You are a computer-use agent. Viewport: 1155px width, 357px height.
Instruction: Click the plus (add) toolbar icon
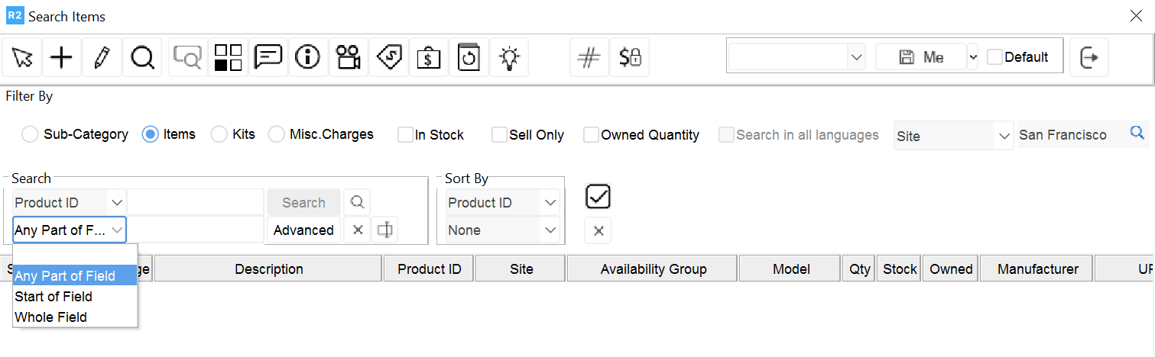[x=61, y=57]
